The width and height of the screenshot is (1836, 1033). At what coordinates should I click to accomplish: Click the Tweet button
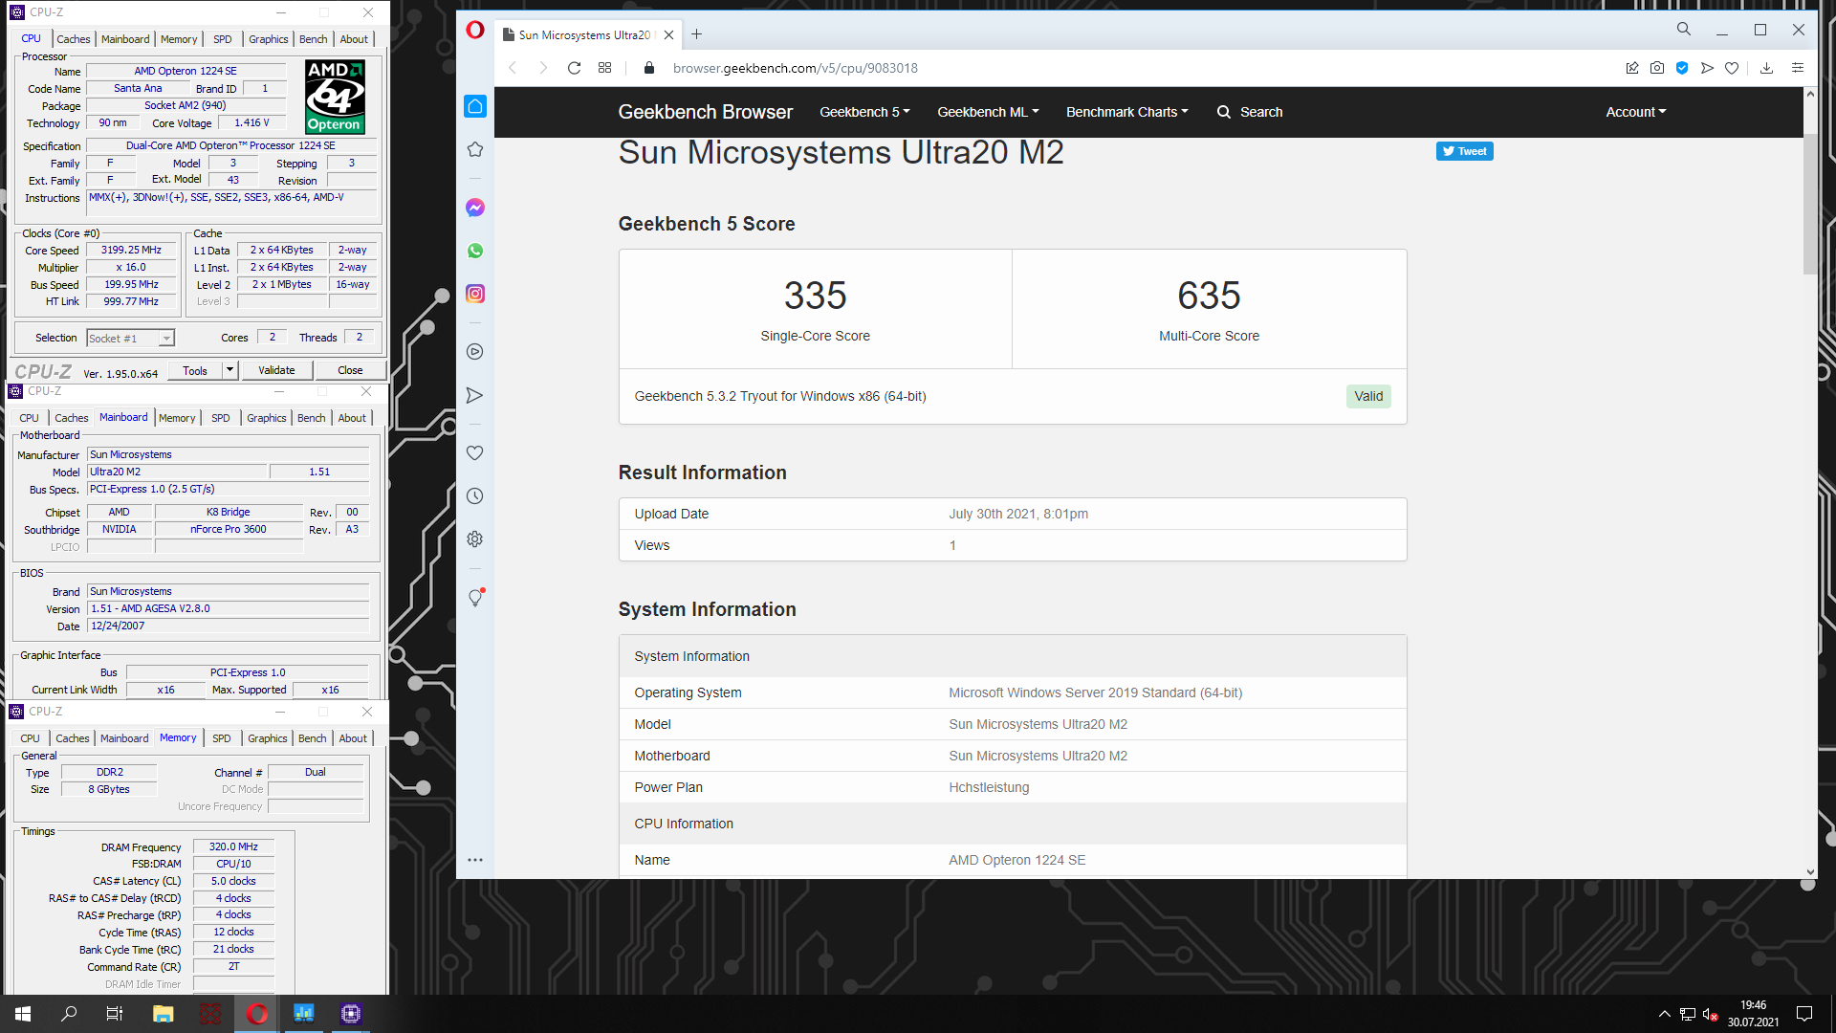pos(1464,151)
